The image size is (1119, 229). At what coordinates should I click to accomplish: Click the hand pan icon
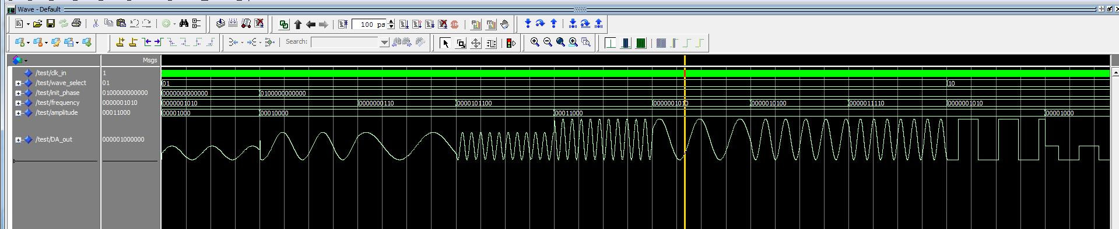(x=505, y=24)
